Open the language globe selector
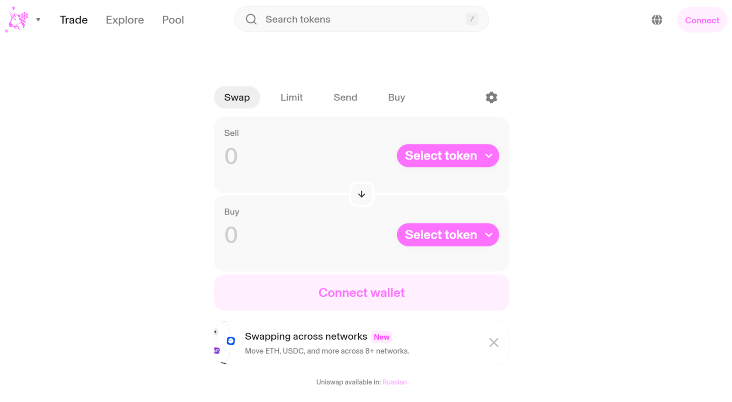This screenshot has height=402, width=732. tap(657, 20)
